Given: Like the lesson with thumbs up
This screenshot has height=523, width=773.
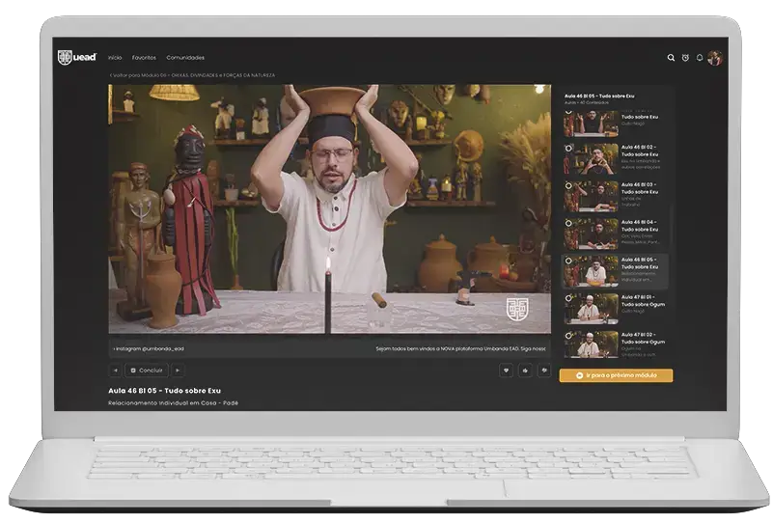Looking at the screenshot, I should [525, 370].
